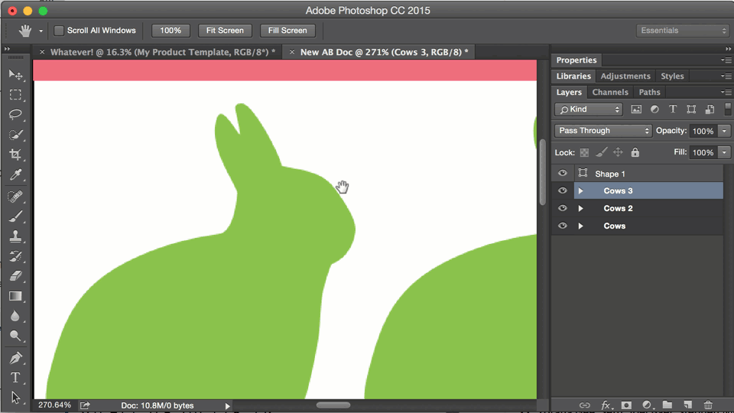Open the Fill slider dropdown

[724, 152]
